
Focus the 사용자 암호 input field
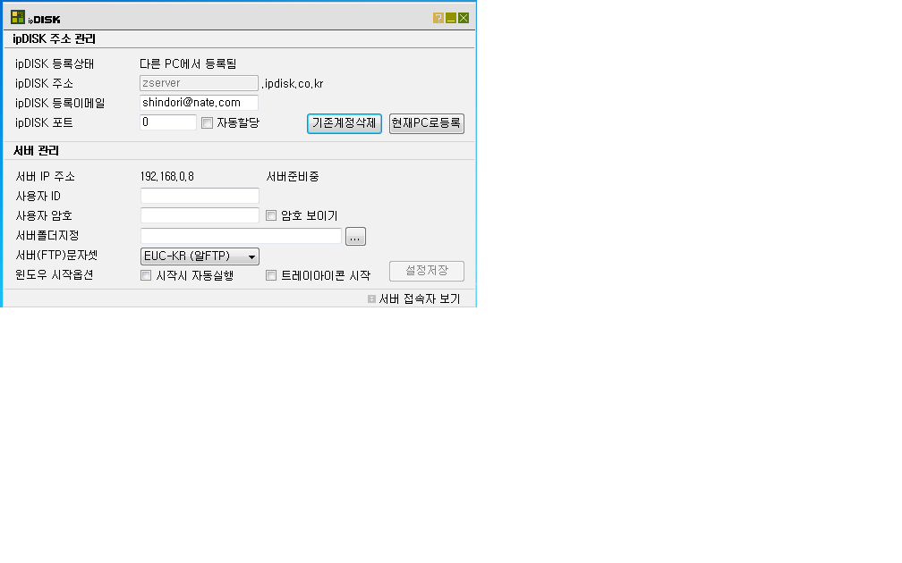[x=200, y=215]
